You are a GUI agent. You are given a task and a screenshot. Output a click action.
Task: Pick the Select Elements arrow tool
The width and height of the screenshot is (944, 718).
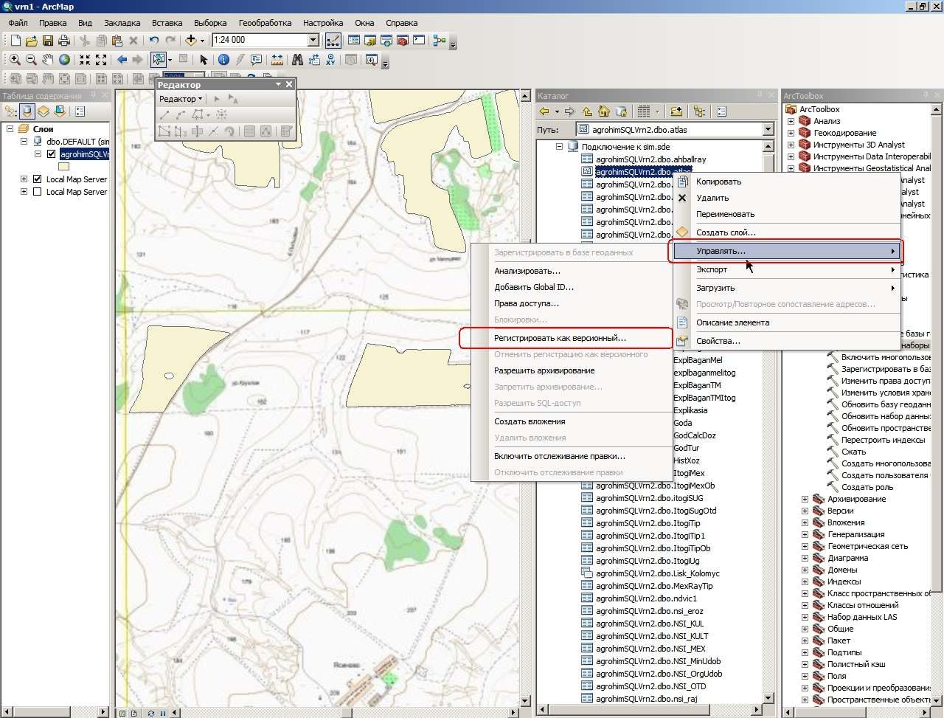204,60
